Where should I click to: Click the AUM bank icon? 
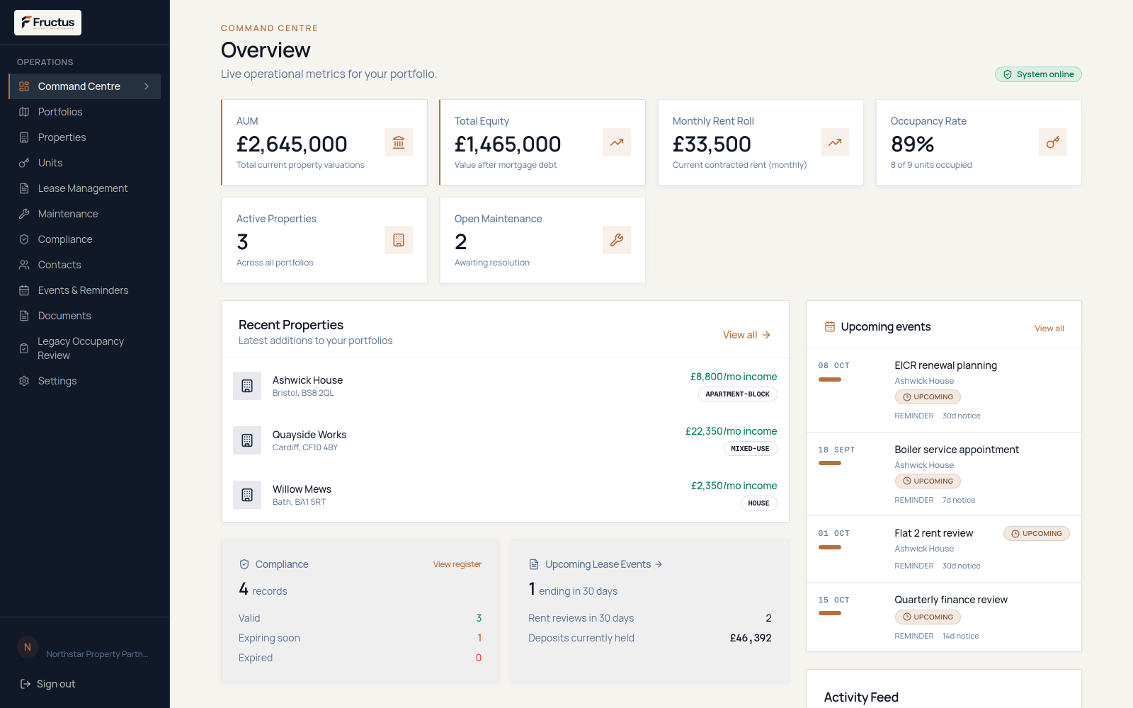click(x=399, y=142)
